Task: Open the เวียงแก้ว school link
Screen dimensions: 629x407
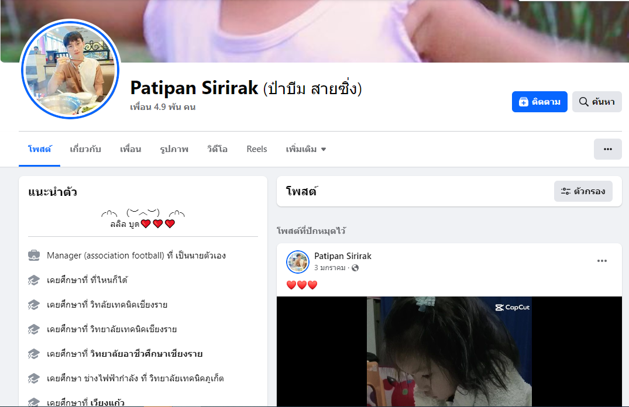Action: (x=107, y=402)
